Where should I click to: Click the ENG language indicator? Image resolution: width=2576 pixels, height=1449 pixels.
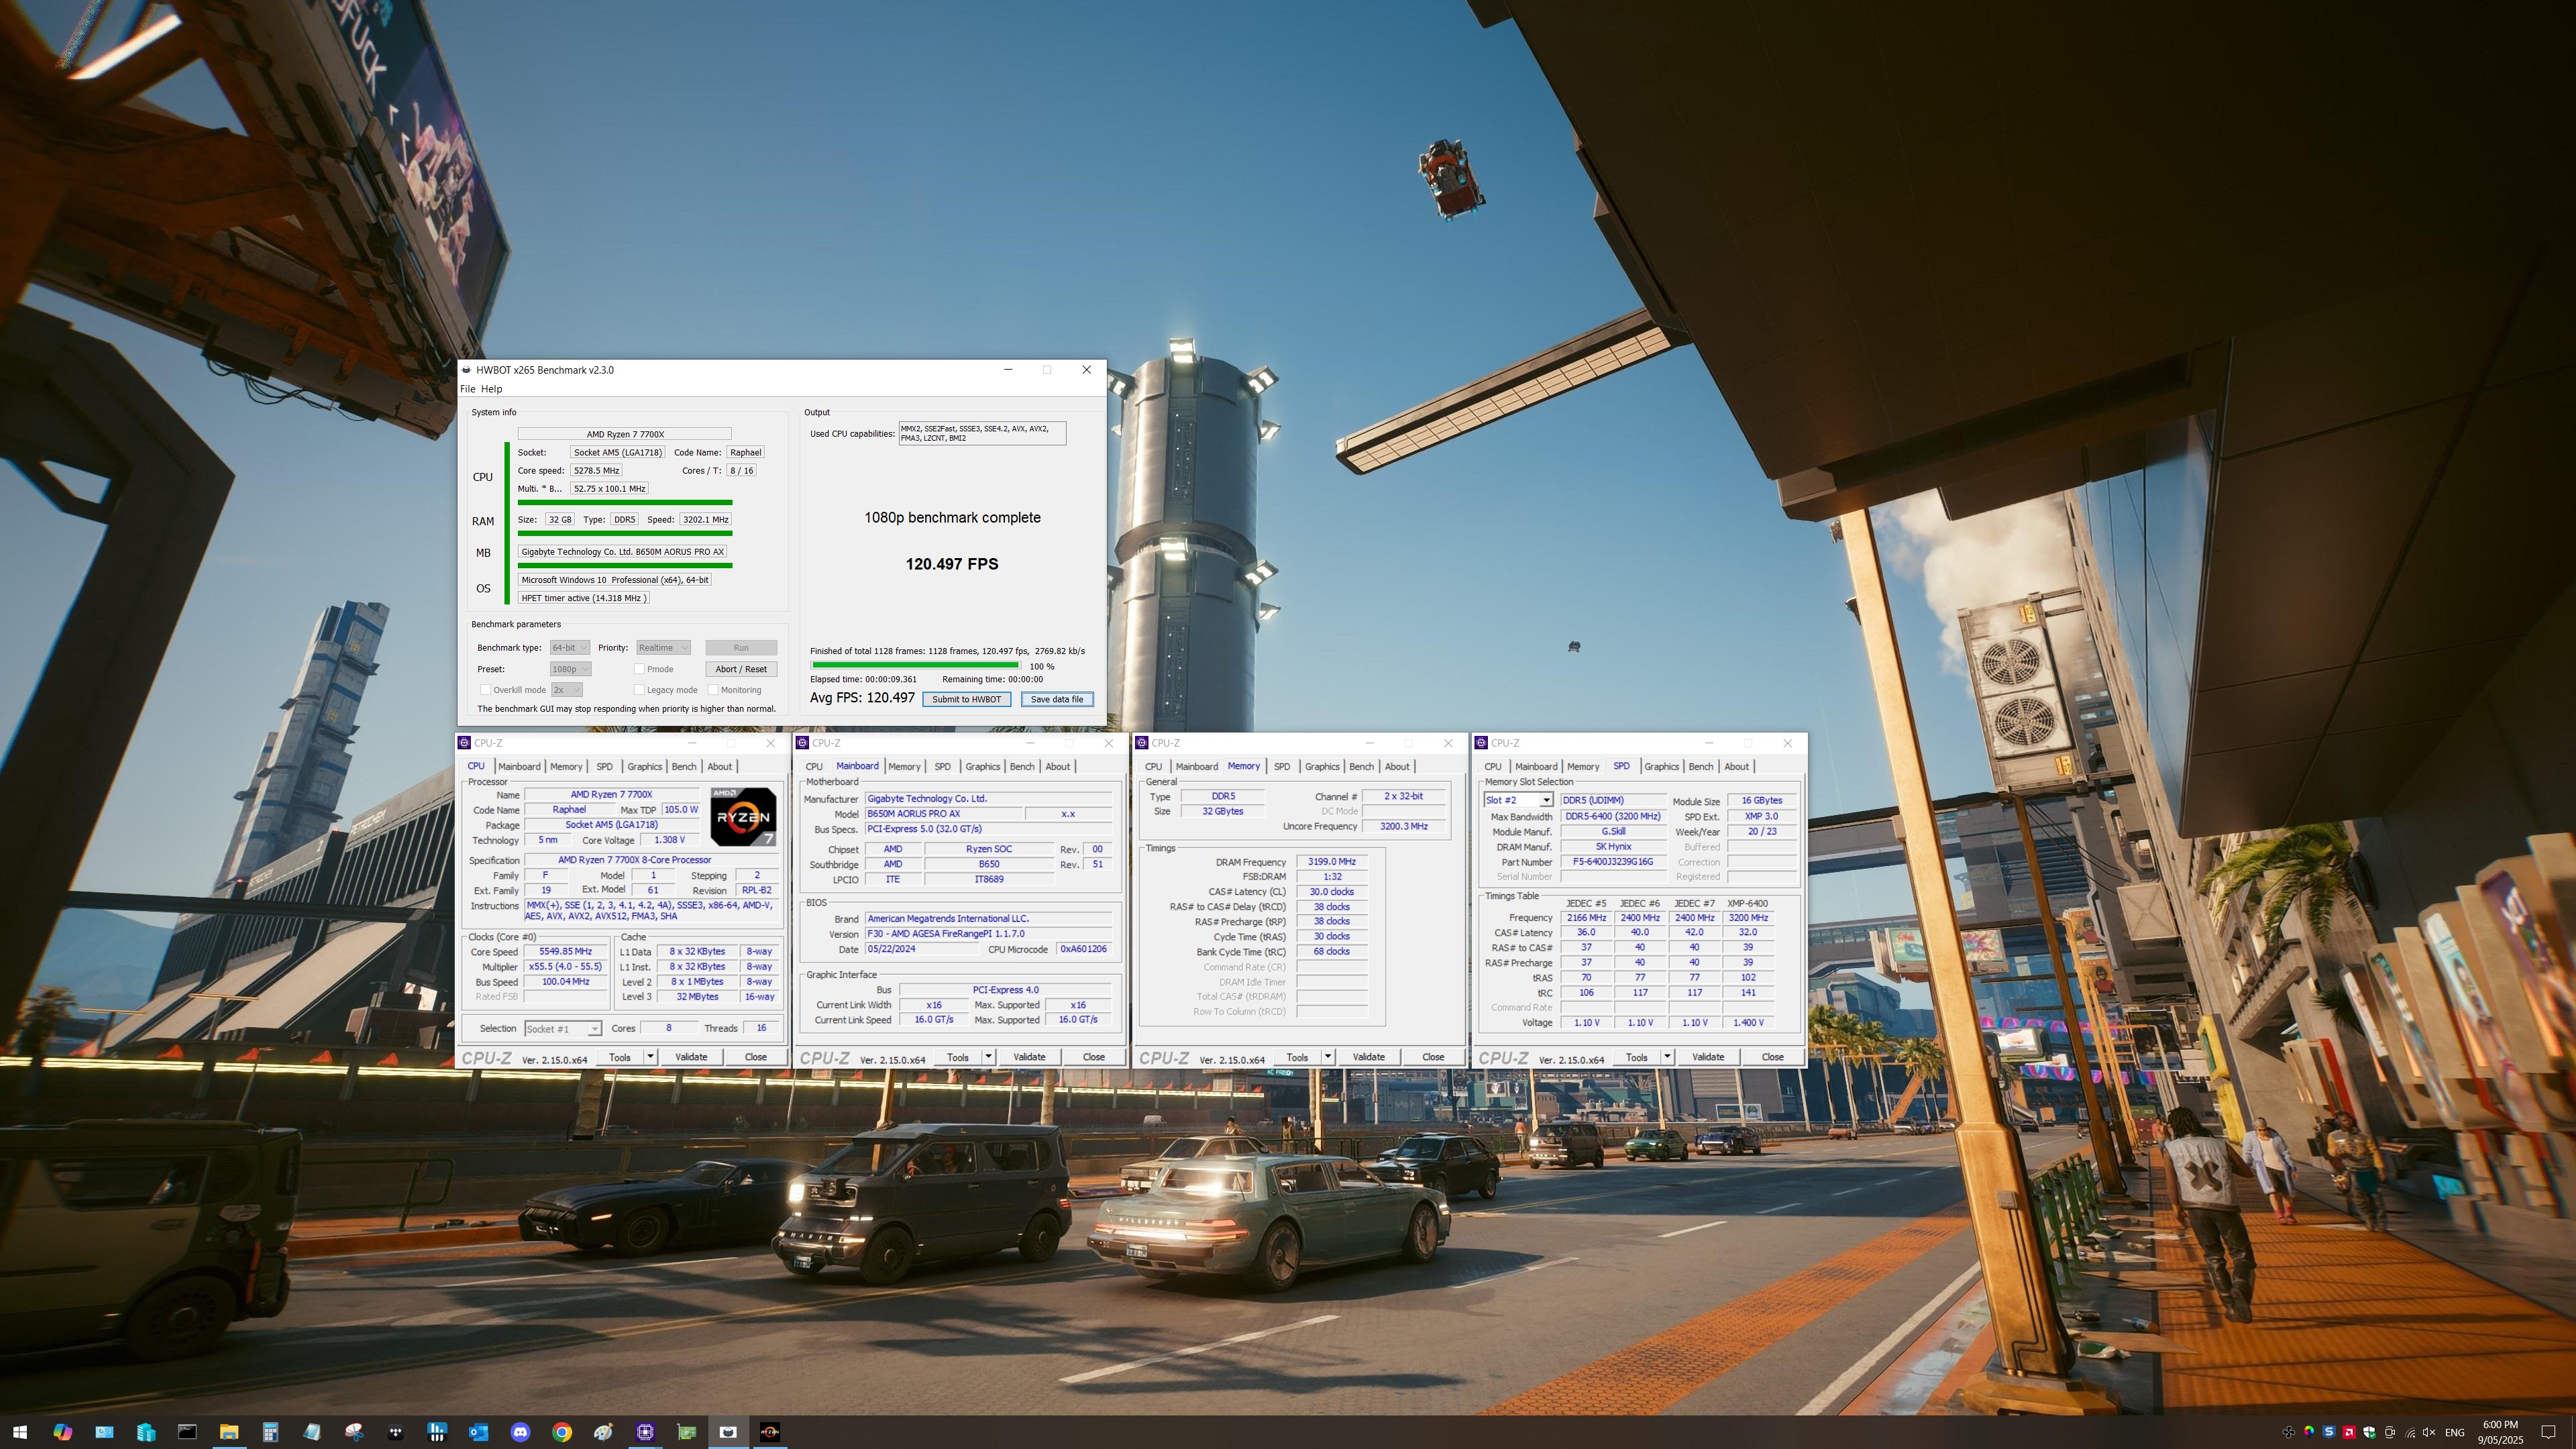click(2454, 1433)
